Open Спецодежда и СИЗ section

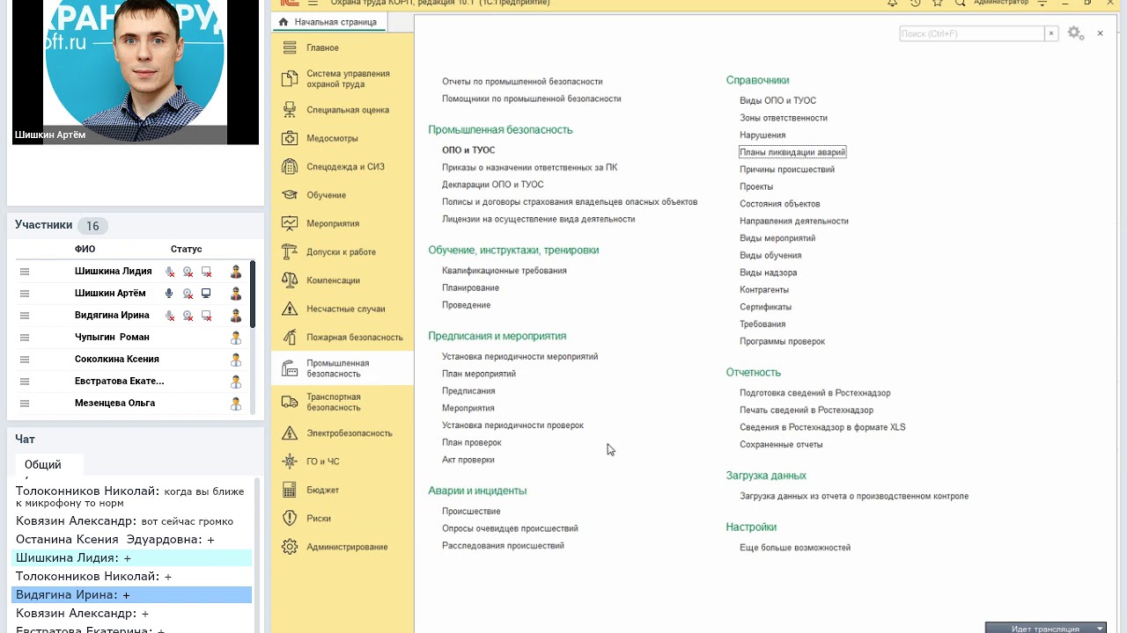(x=343, y=166)
